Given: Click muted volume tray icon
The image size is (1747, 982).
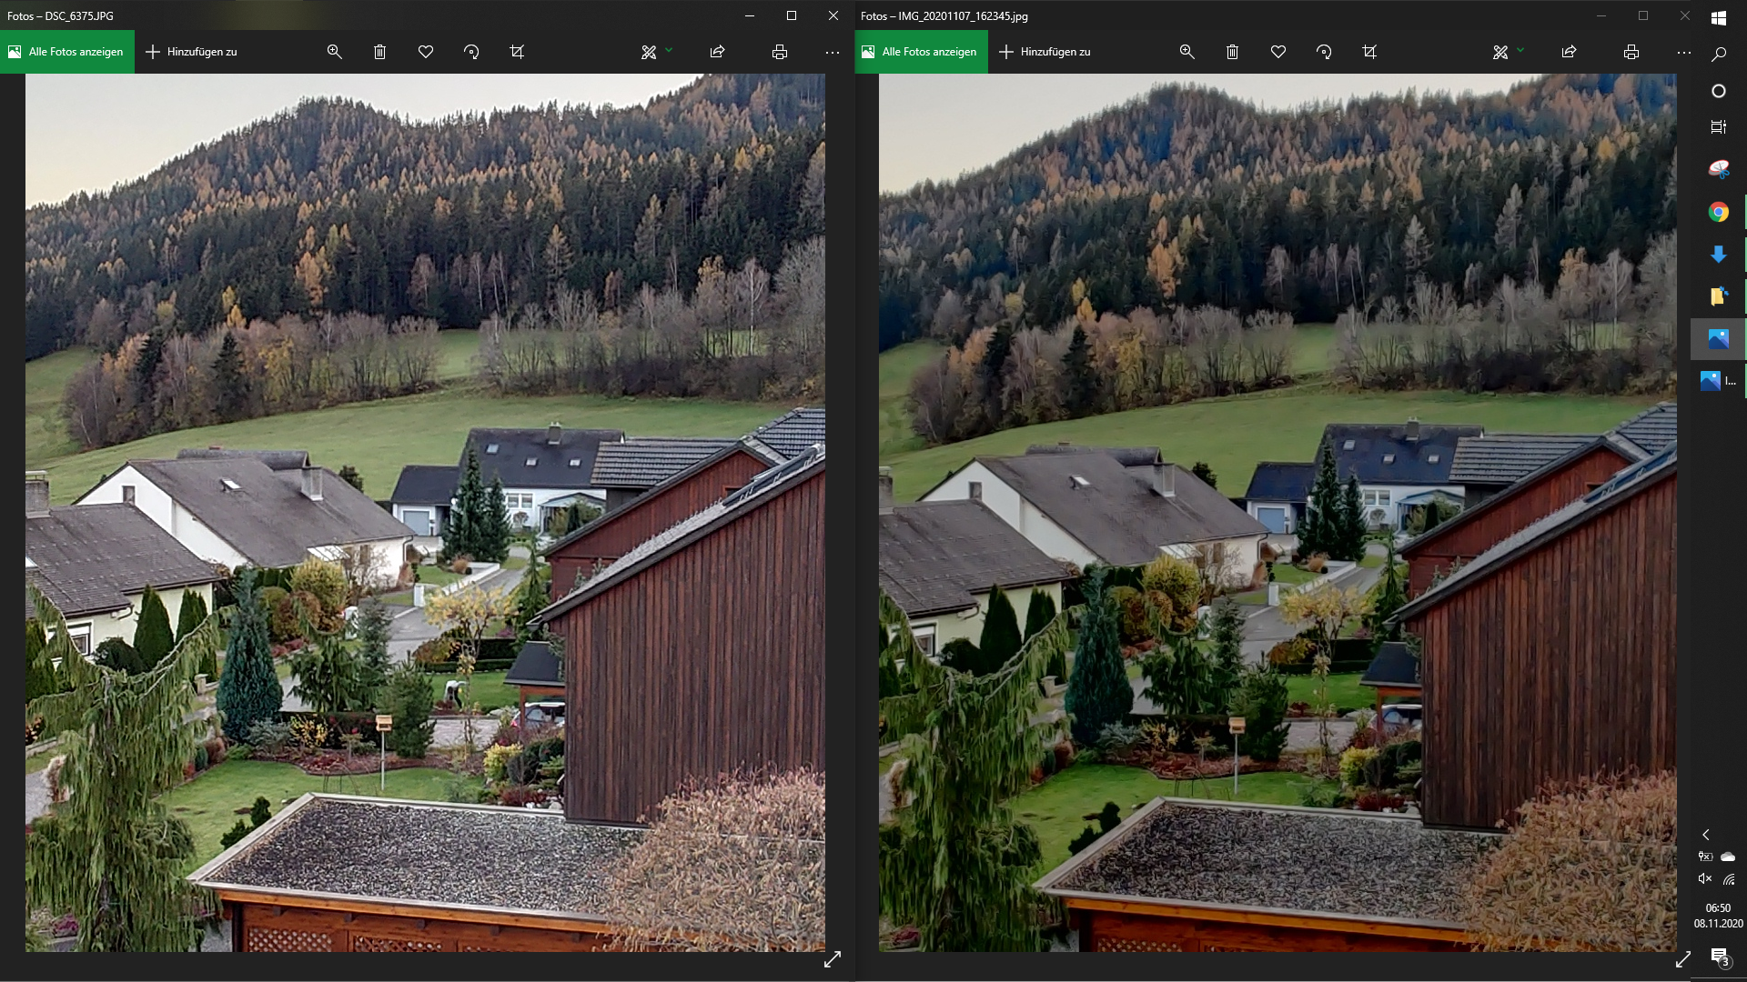Looking at the screenshot, I should [1705, 879].
